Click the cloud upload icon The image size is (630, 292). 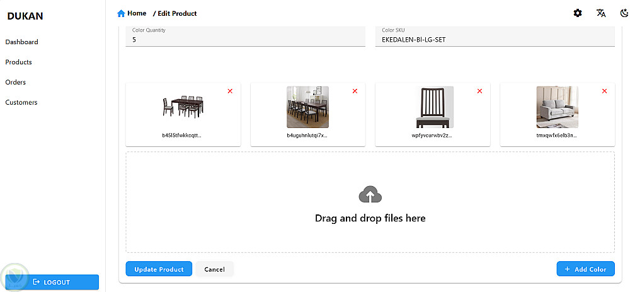coord(370,195)
